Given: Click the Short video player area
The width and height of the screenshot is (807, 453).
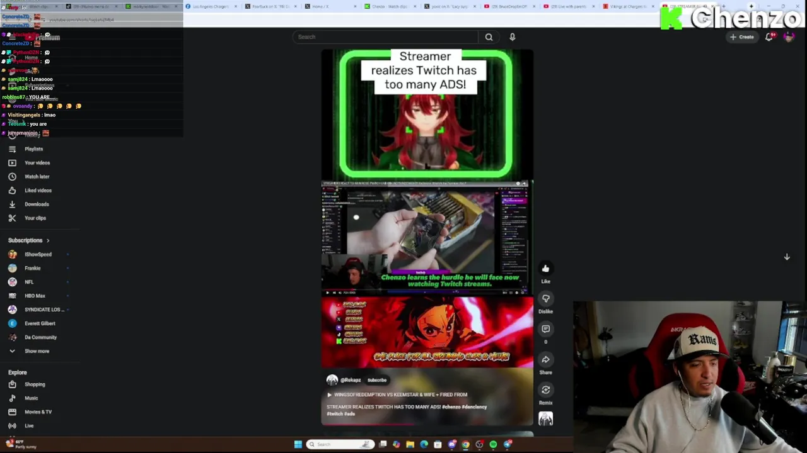Looking at the screenshot, I should tap(427, 238).
